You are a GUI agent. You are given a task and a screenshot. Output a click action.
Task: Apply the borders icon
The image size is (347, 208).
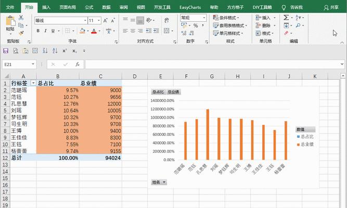[x=68, y=31]
